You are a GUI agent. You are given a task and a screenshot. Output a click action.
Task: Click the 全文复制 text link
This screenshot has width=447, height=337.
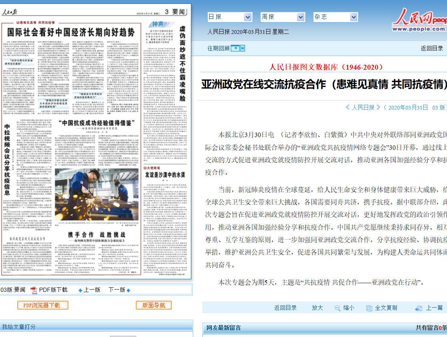[386, 308]
